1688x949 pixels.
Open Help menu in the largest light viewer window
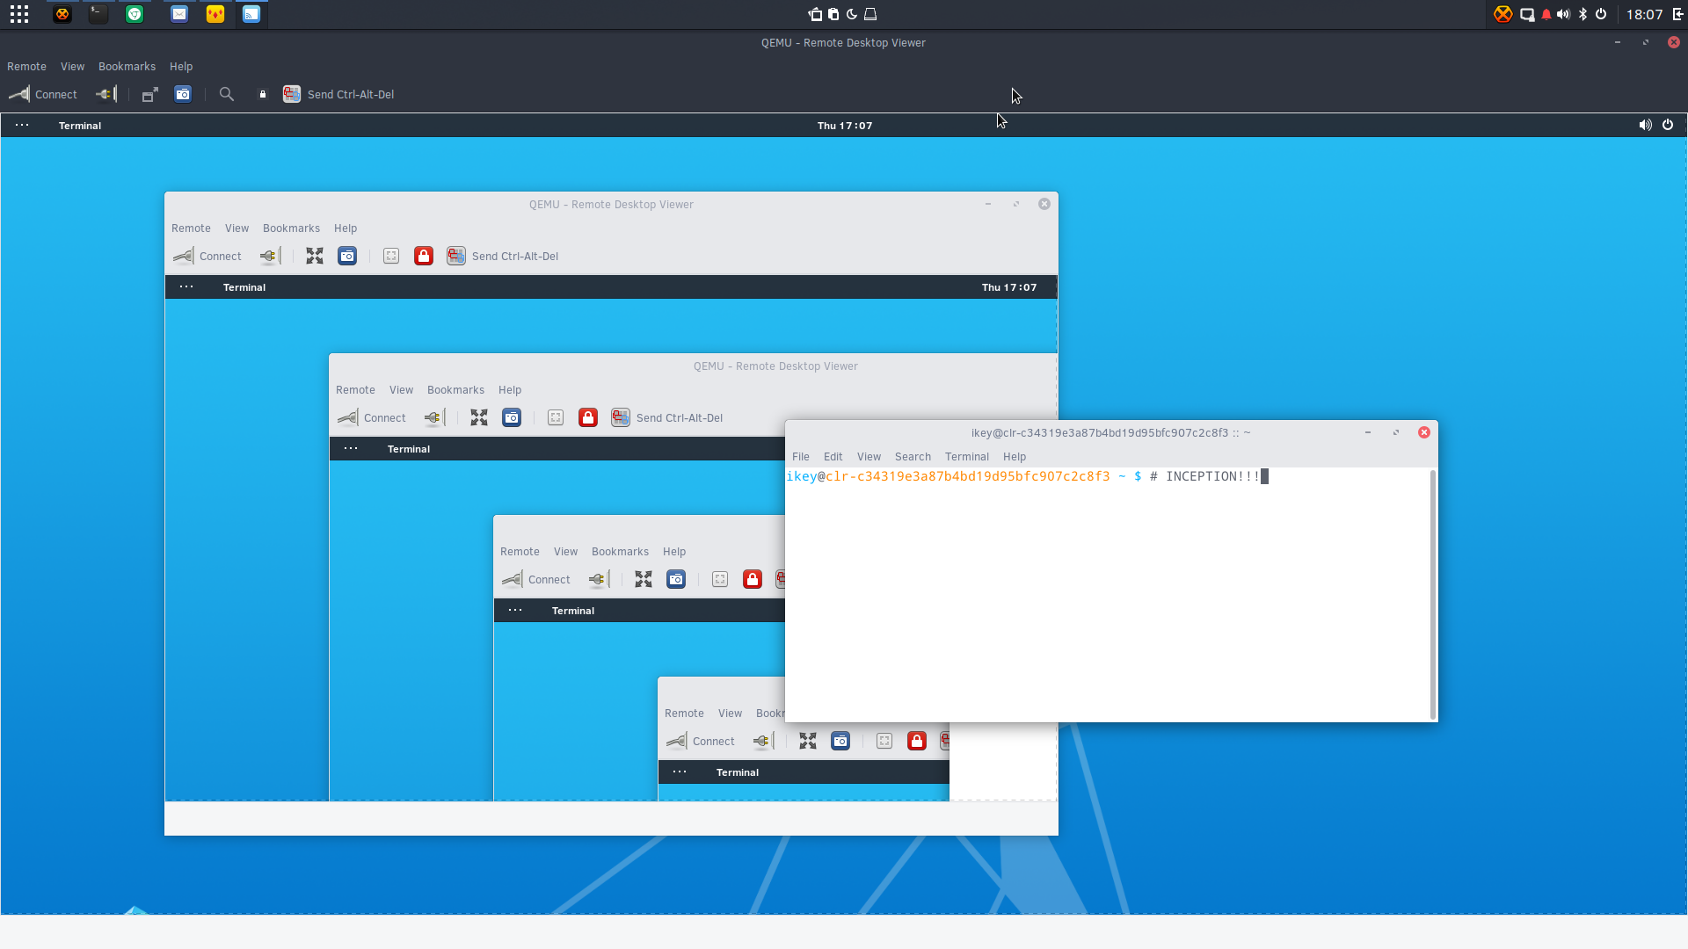(346, 228)
